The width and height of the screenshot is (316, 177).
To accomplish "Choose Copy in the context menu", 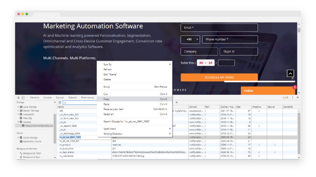I will pyautogui.click(x=135, y=99).
